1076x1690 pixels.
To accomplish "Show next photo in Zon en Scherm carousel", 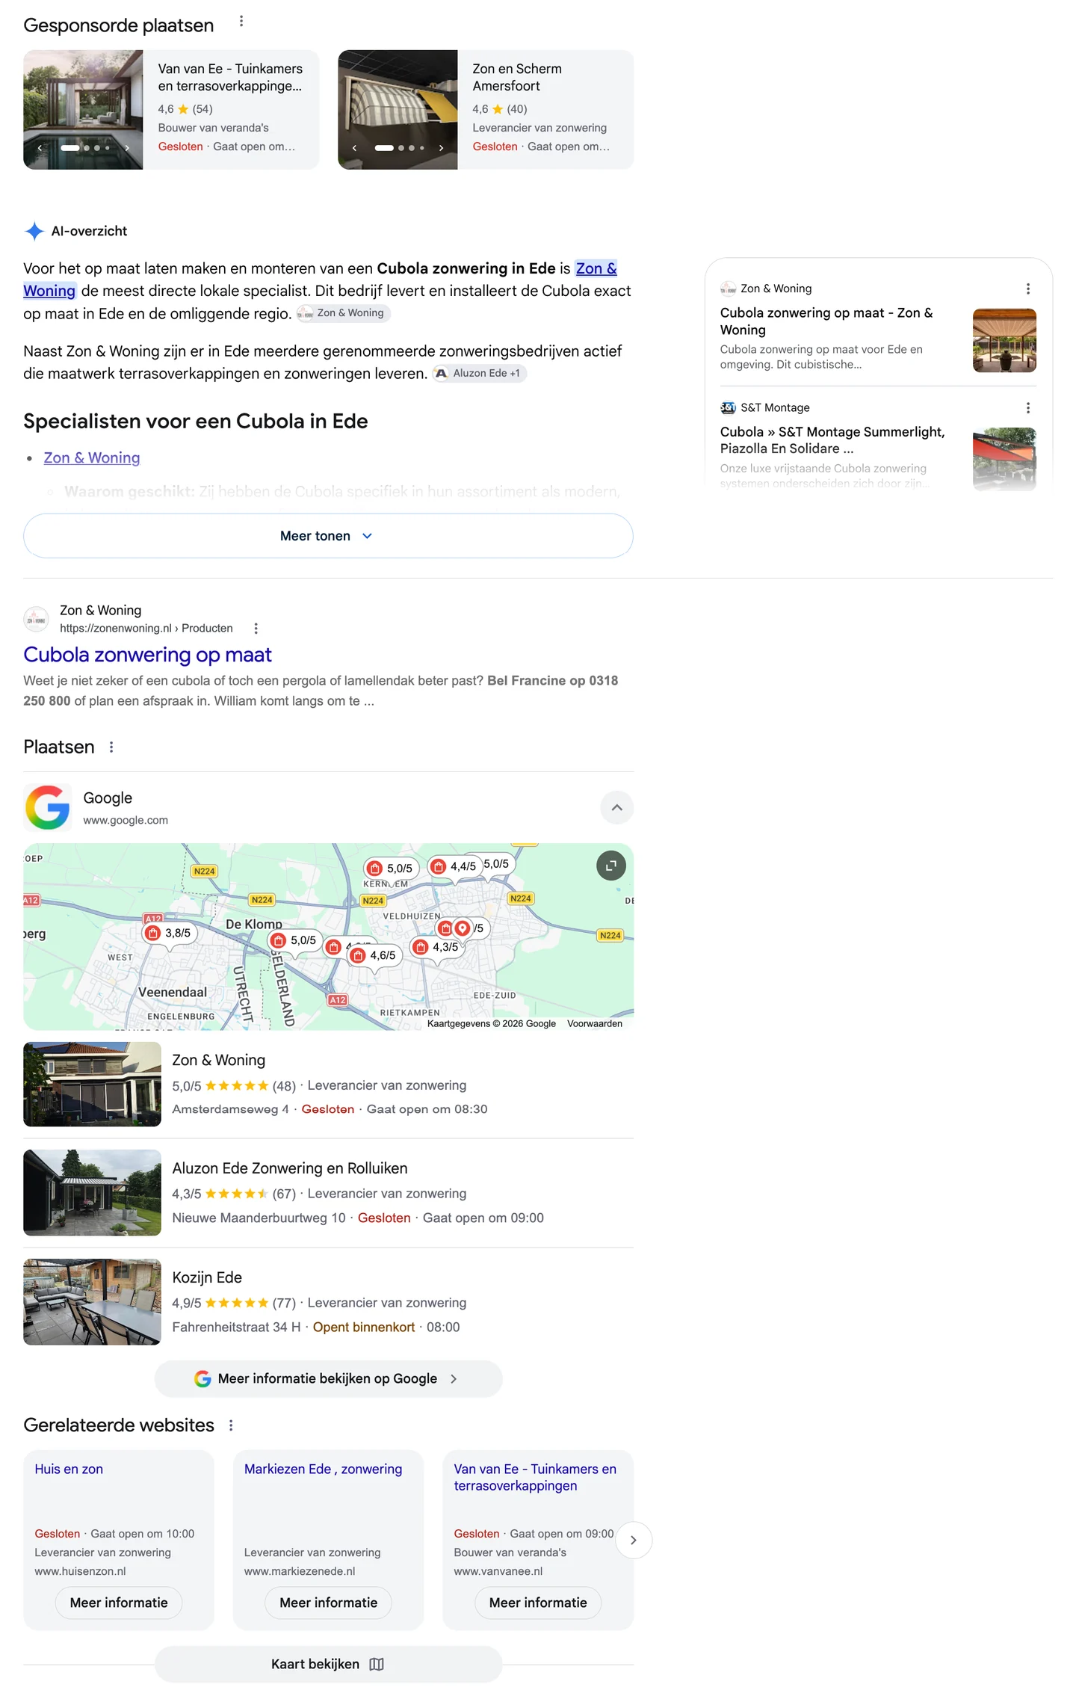I will click(x=442, y=148).
